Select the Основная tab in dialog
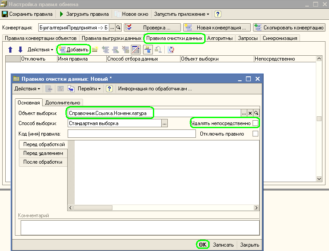The width and height of the screenshot is (329, 251). click(29, 103)
